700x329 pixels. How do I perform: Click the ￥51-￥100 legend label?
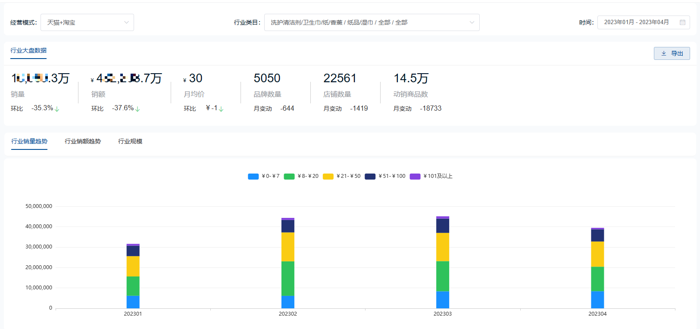pos(392,176)
